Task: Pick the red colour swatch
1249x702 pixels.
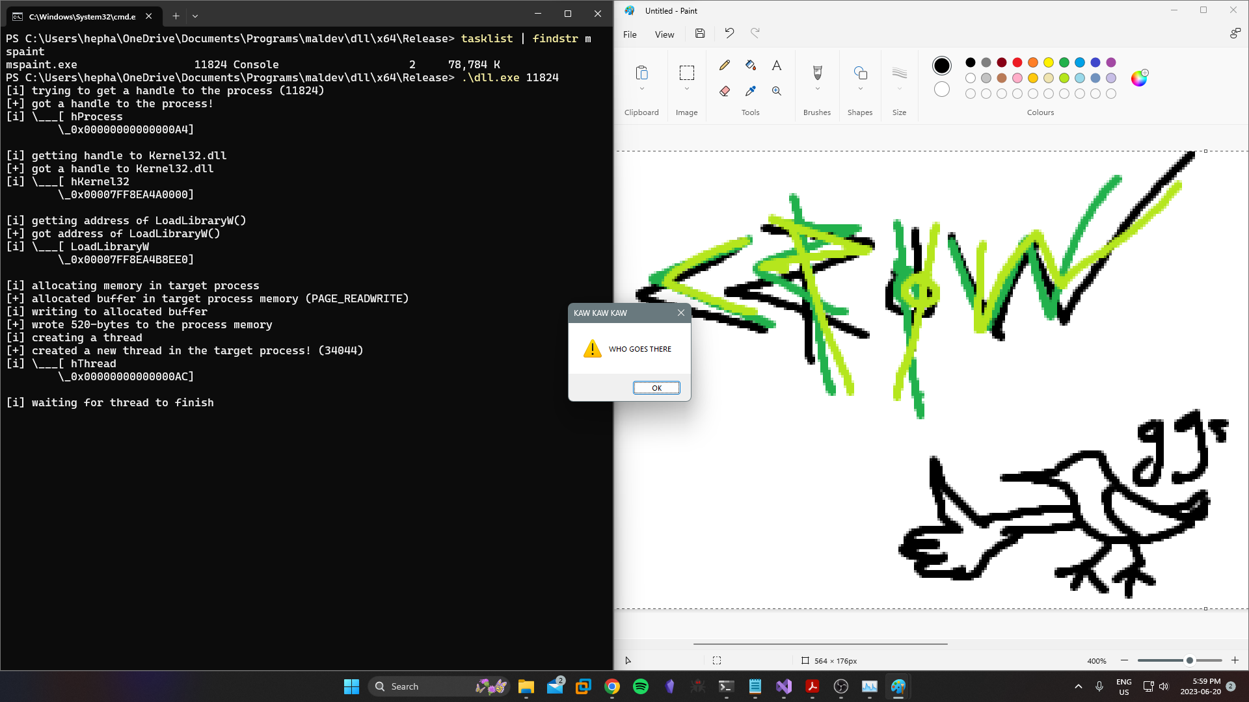Action: (x=1017, y=62)
